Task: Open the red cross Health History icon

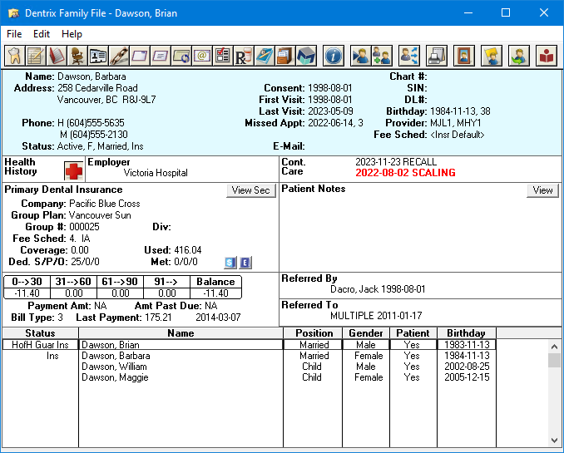Action: click(x=74, y=170)
